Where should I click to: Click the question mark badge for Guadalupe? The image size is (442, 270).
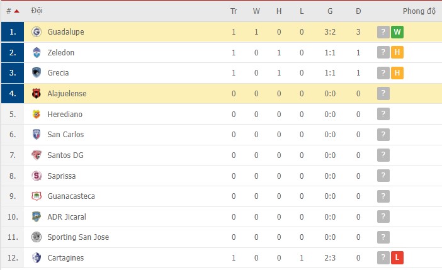383,32
